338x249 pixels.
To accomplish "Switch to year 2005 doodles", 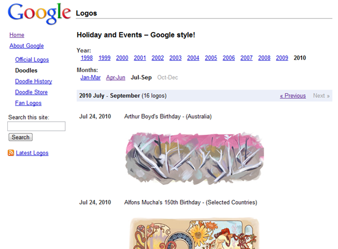I will [211, 57].
